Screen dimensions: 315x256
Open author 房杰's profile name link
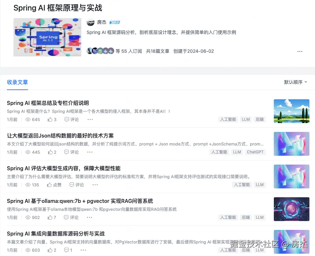point(102,22)
